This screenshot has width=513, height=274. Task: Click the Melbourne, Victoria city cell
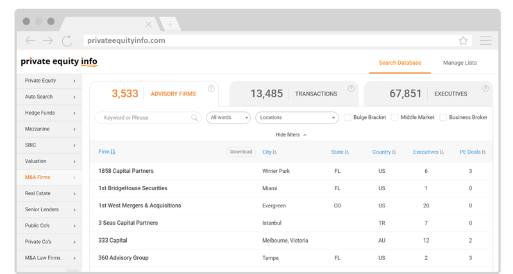click(x=285, y=240)
